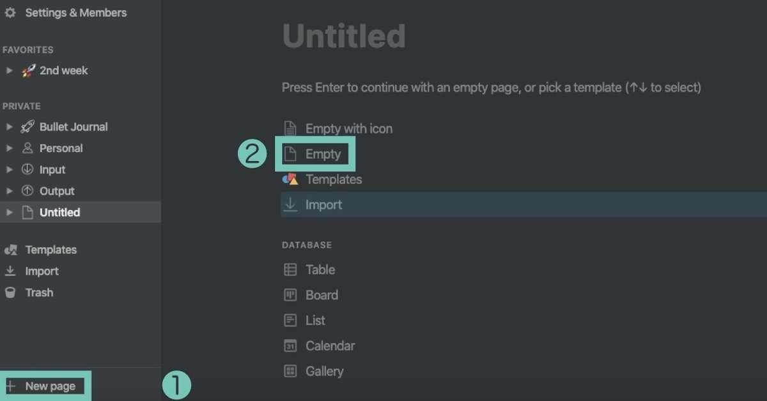The image size is (767, 401).
Task: Expand the Untitled page disclosure triangle
Action: click(9, 213)
